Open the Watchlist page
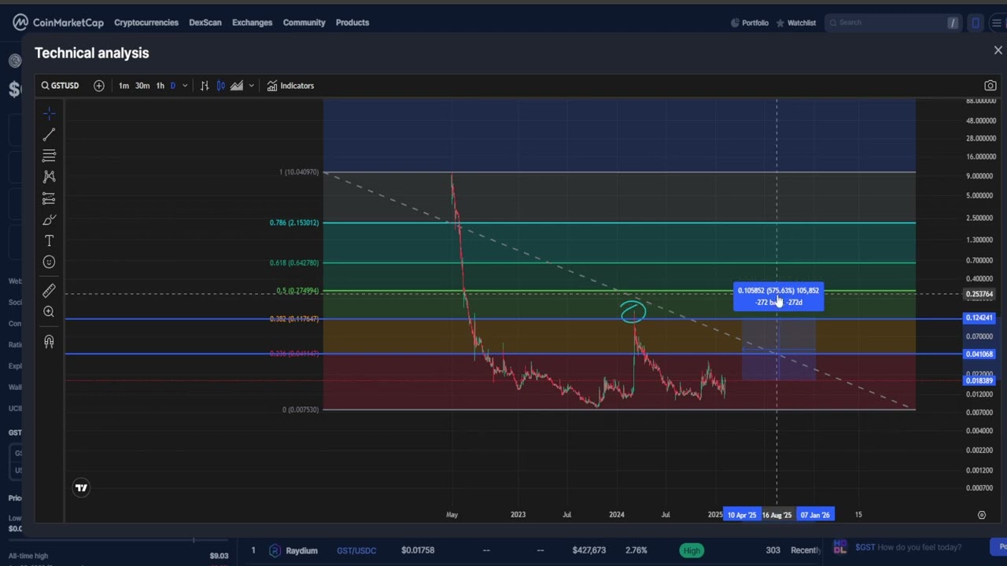The height and width of the screenshot is (566, 1007). point(796,23)
